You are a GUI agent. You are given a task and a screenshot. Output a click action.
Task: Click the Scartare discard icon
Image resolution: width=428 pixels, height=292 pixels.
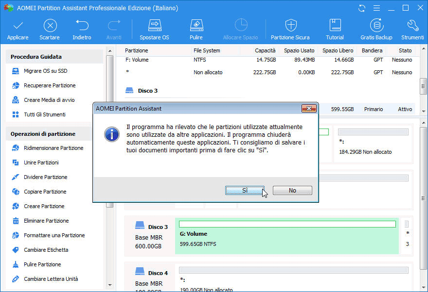(x=50, y=26)
